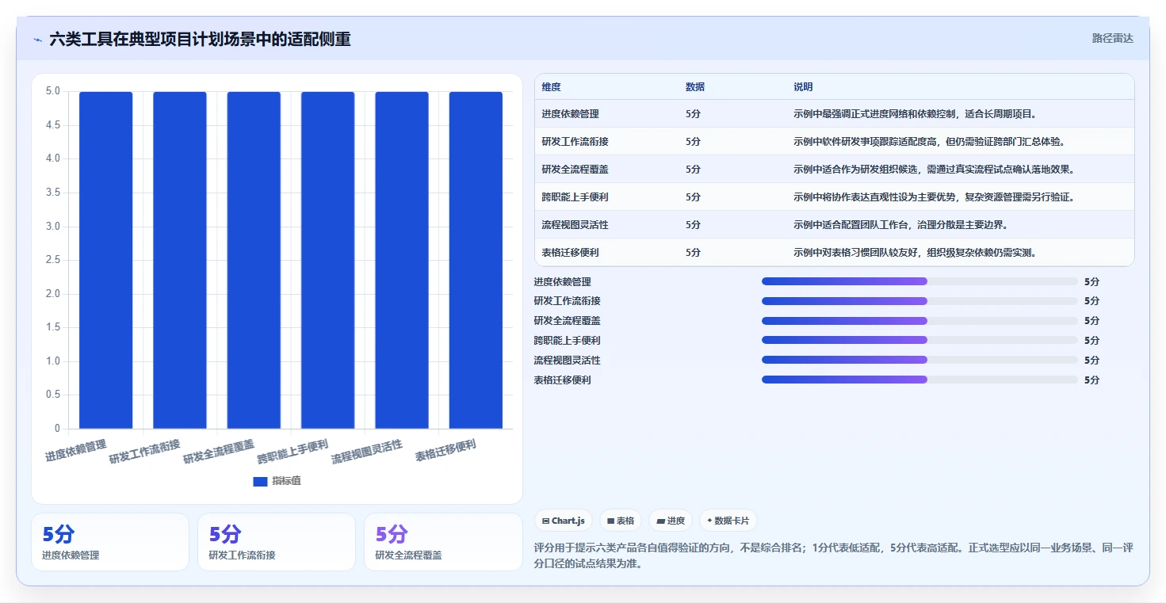Viewport: 1166px width, 603px height.
Task: Click the chart bar for 进度依赖管理
Action: (x=105, y=260)
